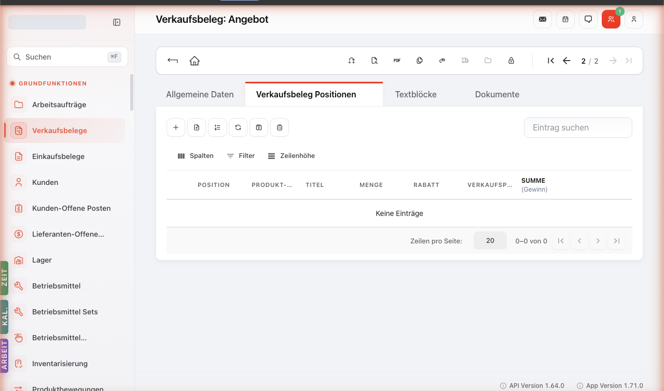Open Arbeitsaufträge in the sidebar
The width and height of the screenshot is (664, 391).
click(65, 105)
